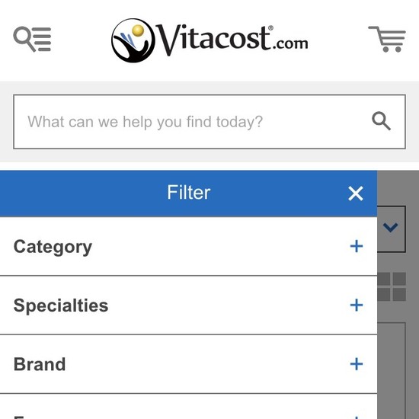Open the dimmed sort dropdown chevron
The image size is (419, 419).
tap(390, 228)
